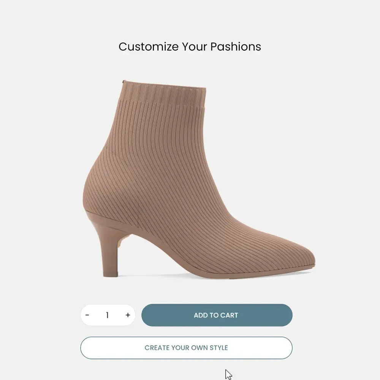This screenshot has height=380, width=380.
Task: Click the white quantity stepper pill
Action: pyautogui.click(x=108, y=315)
